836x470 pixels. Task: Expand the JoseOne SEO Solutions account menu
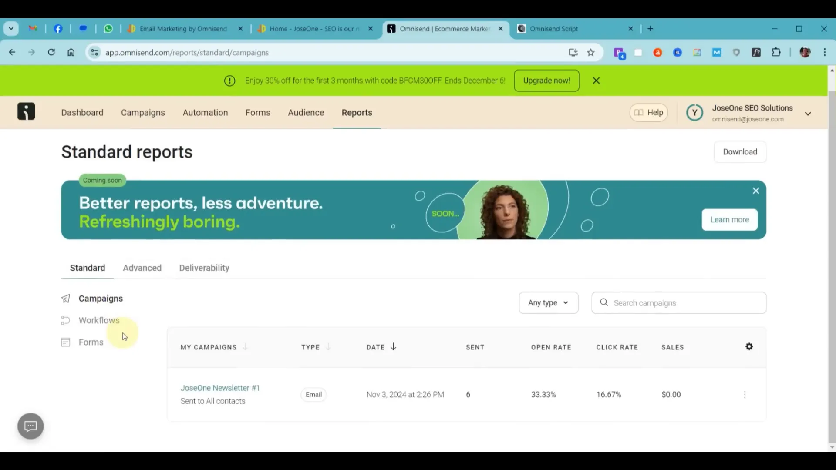pyautogui.click(x=808, y=114)
